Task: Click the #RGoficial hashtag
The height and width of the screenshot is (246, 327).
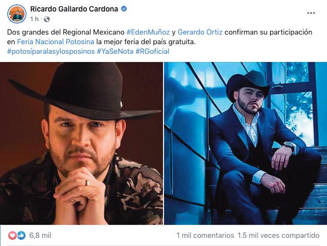Action: [x=152, y=51]
